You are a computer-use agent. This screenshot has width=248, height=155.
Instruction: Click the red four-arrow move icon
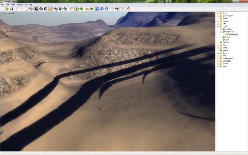128,9
